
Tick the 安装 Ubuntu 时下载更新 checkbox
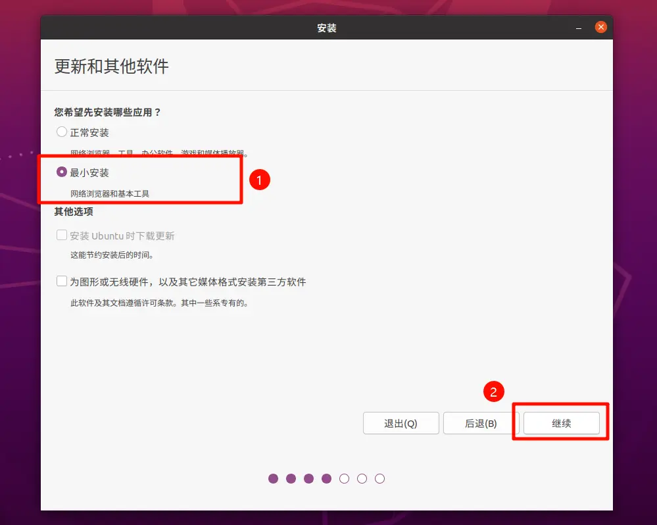tap(62, 235)
